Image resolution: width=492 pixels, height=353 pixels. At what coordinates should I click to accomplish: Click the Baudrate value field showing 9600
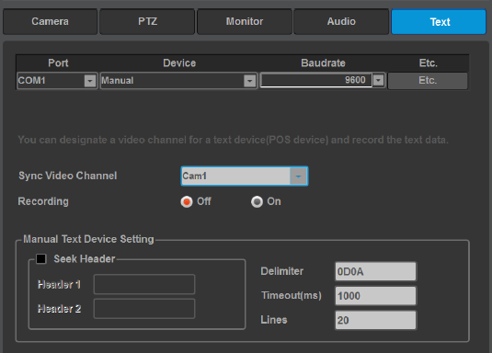coord(316,80)
